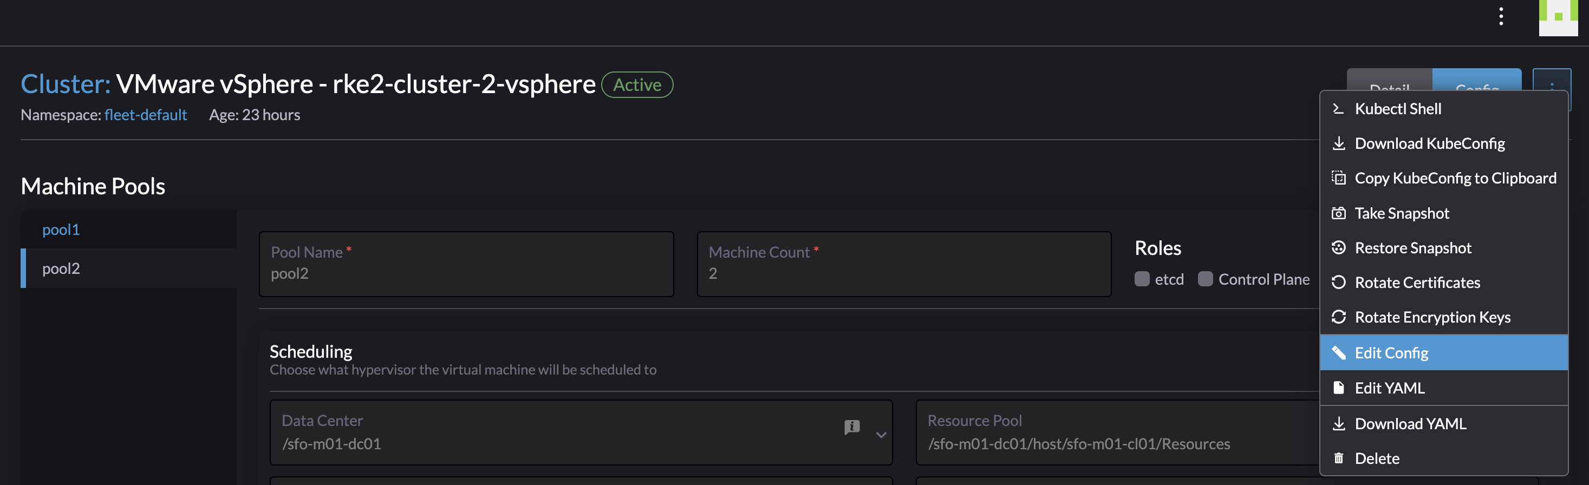Expand the Data Center dropdown chevron
Image resolution: width=1589 pixels, height=485 pixels.
click(881, 435)
